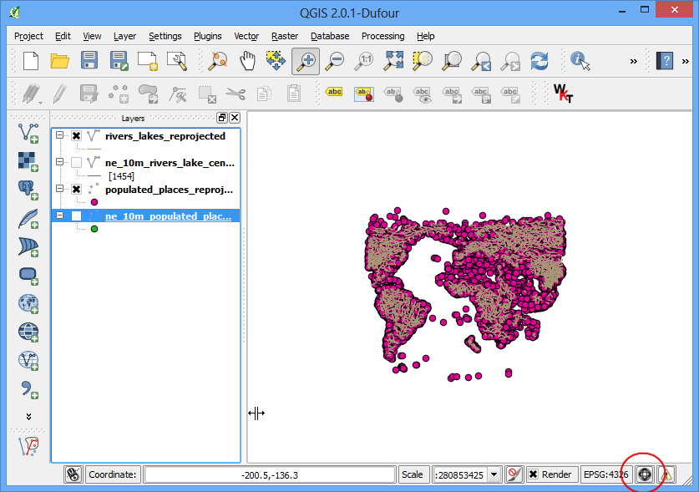Float the Layers panel with undock button
The height and width of the screenshot is (492, 699).
coord(221,118)
